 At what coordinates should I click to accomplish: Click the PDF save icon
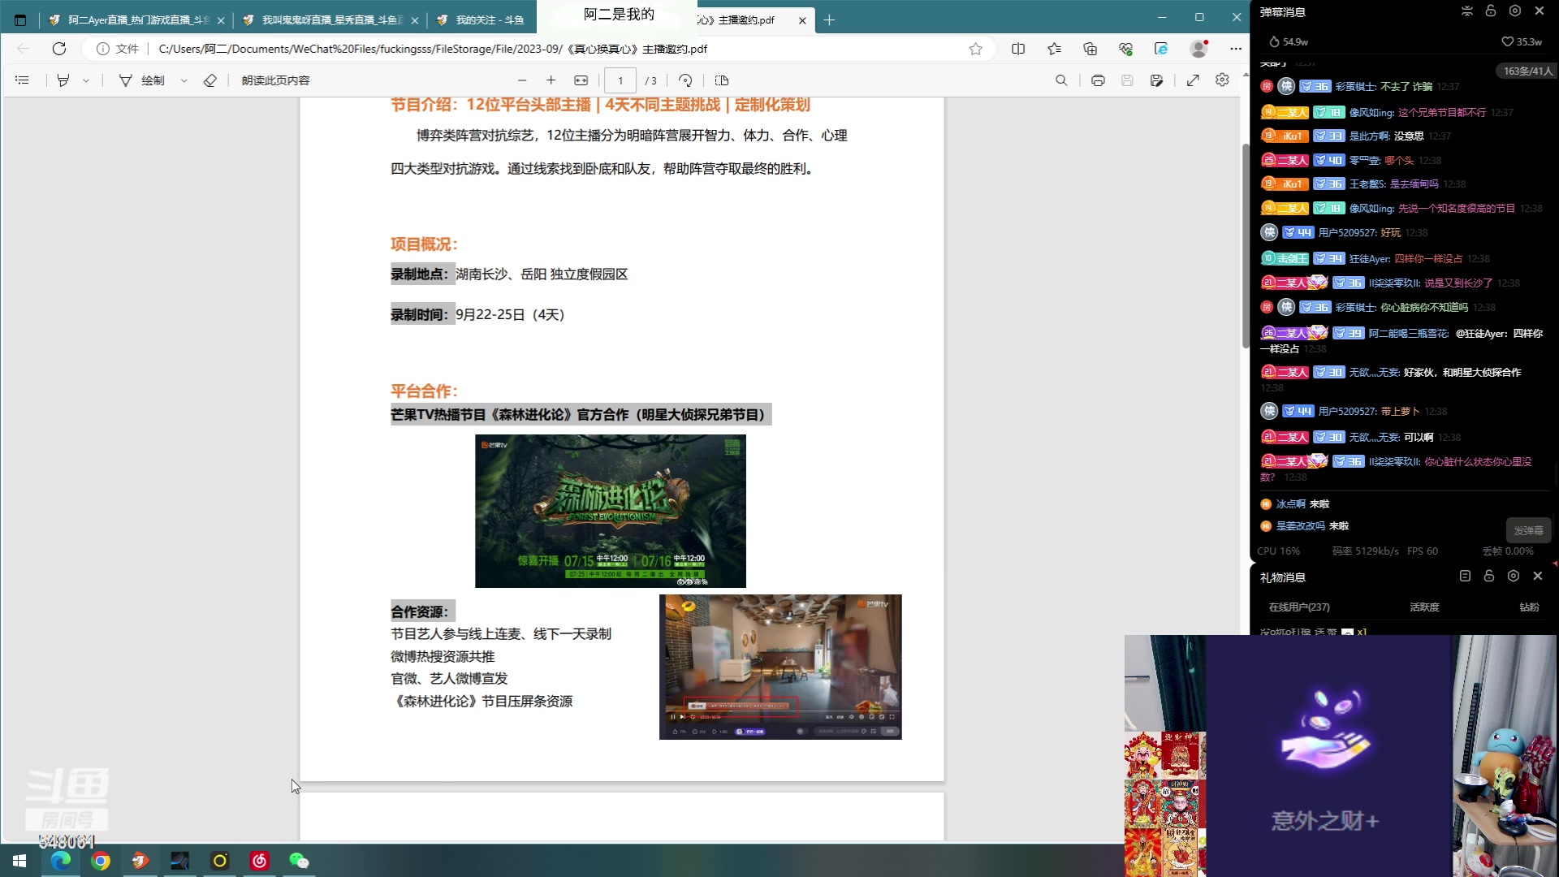coord(1127,80)
